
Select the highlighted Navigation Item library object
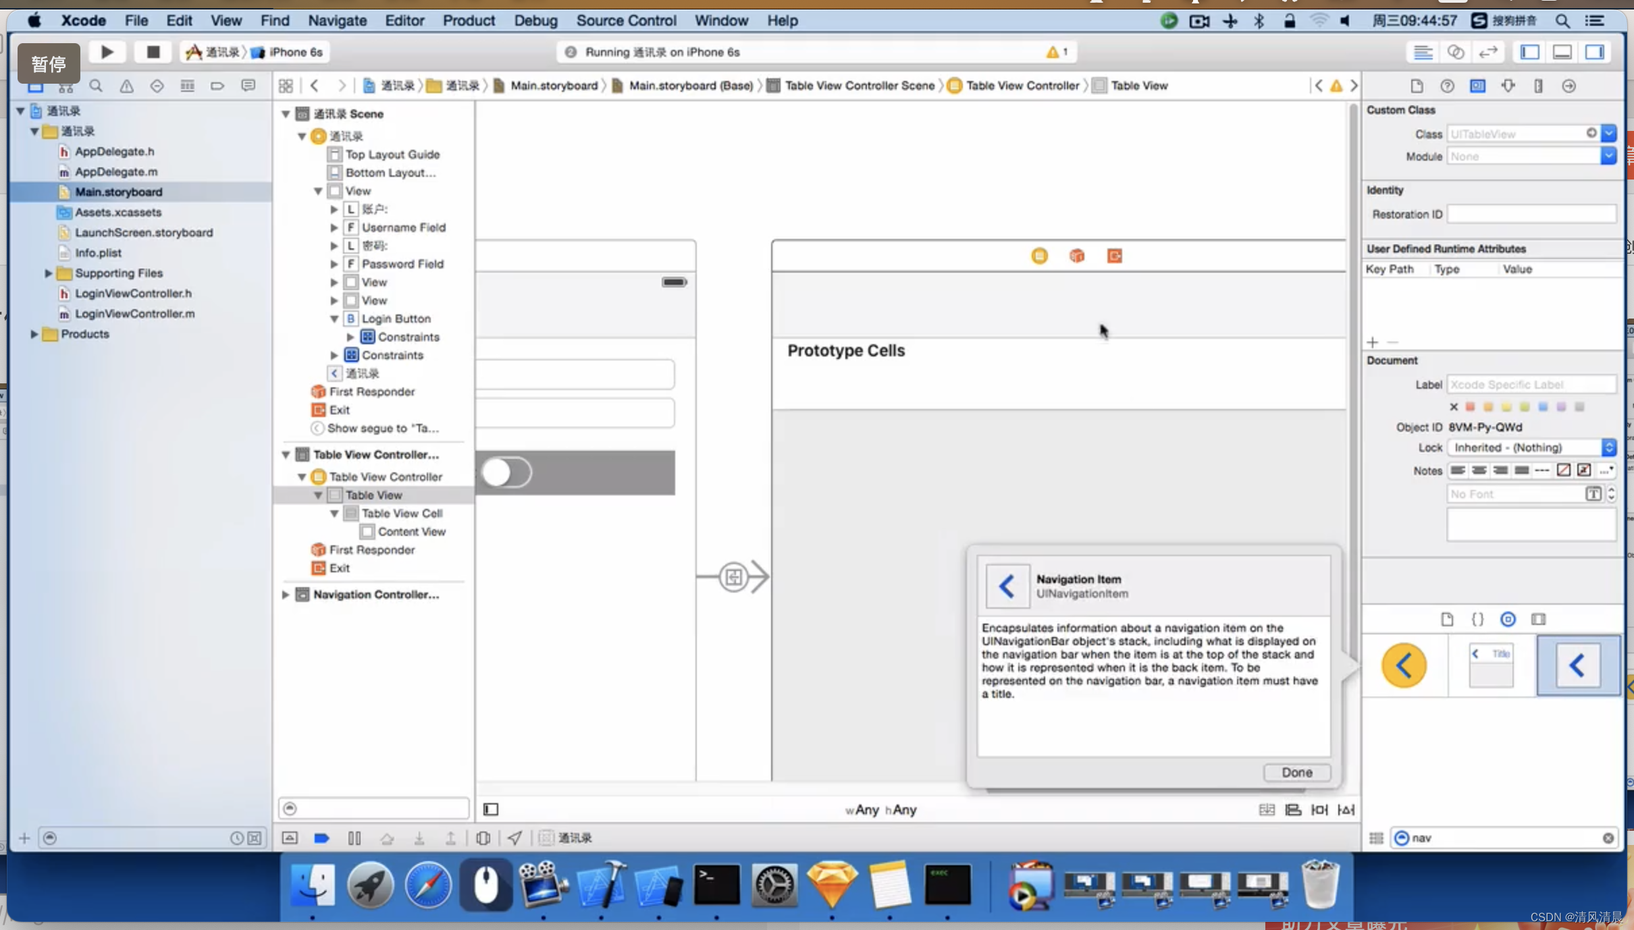pos(1577,665)
